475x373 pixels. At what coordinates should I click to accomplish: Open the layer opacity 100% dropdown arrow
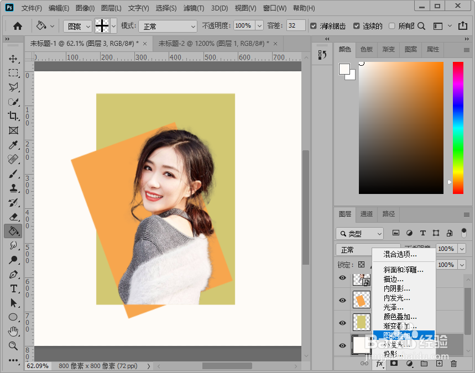click(x=462, y=249)
